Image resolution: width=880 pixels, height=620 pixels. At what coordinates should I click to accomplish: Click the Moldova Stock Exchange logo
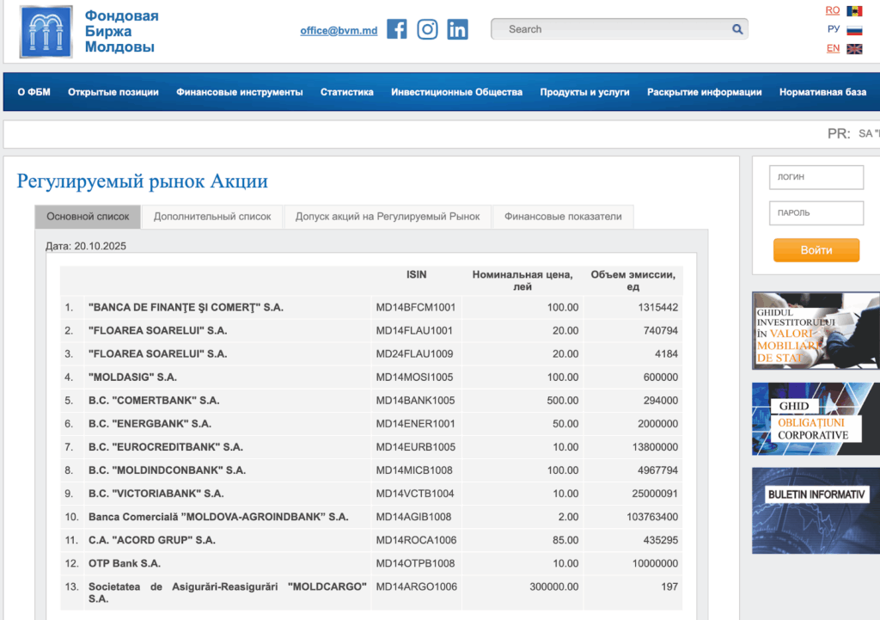[47, 31]
